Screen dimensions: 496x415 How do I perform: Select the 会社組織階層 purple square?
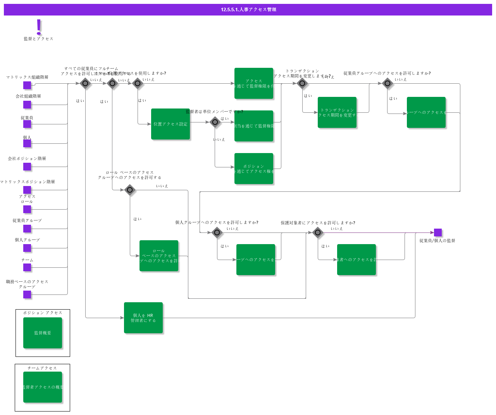[27, 105]
